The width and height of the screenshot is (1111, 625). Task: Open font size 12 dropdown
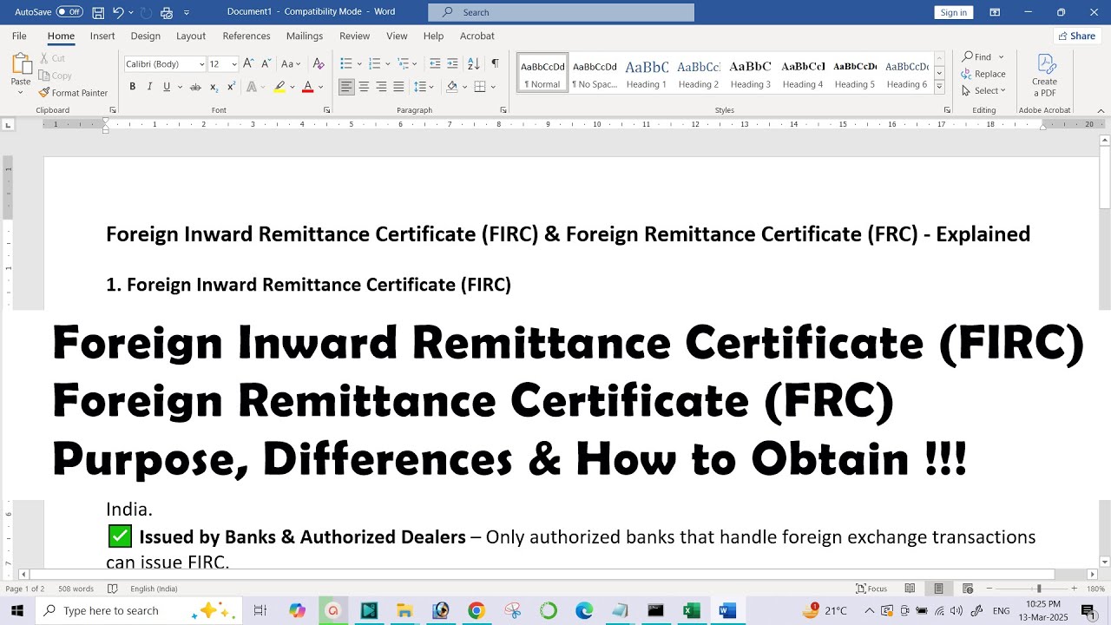pyautogui.click(x=234, y=64)
